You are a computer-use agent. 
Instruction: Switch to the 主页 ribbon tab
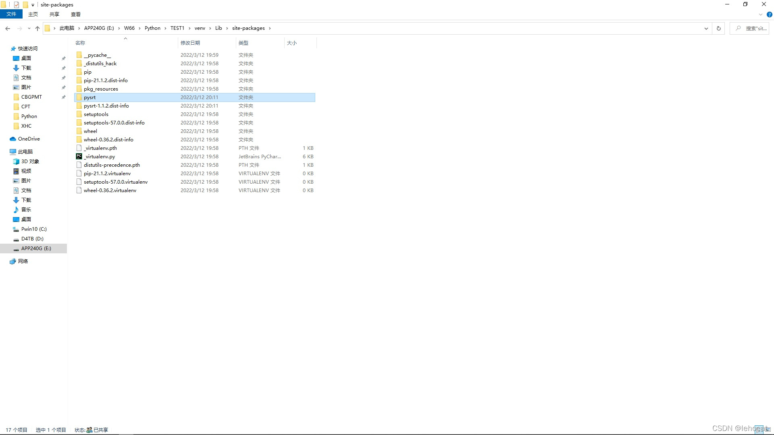pos(33,14)
